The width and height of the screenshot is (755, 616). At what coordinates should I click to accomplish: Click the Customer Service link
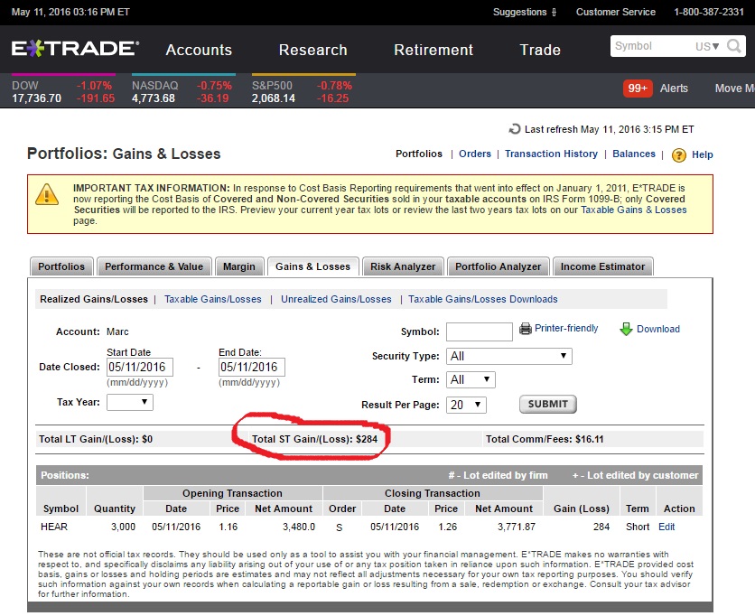pyautogui.click(x=615, y=12)
